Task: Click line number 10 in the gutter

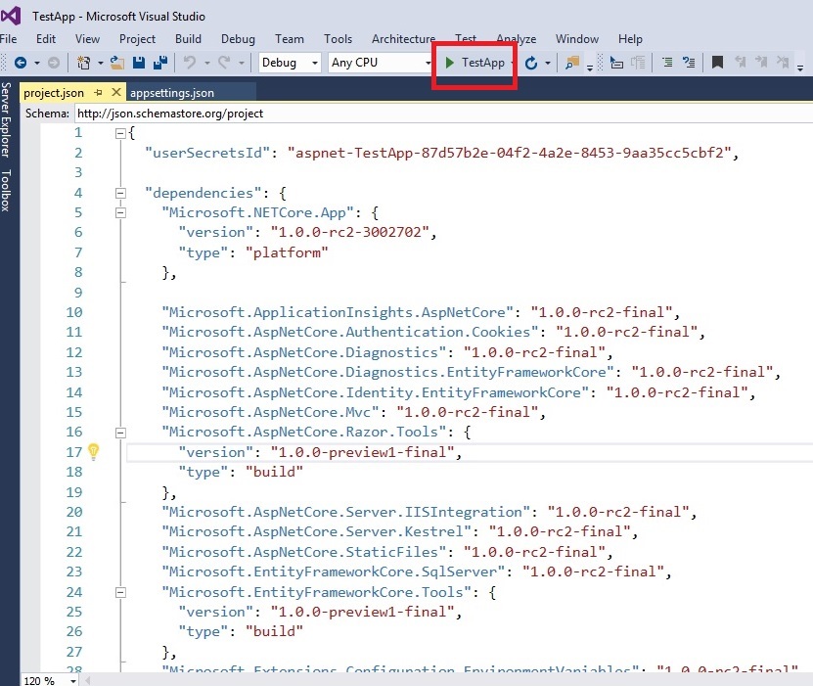Action: tap(74, 312)
